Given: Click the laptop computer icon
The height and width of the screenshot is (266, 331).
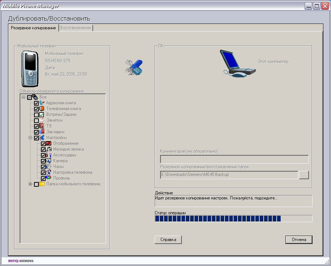Looking at the screenshot, I should tap(238, 64).
